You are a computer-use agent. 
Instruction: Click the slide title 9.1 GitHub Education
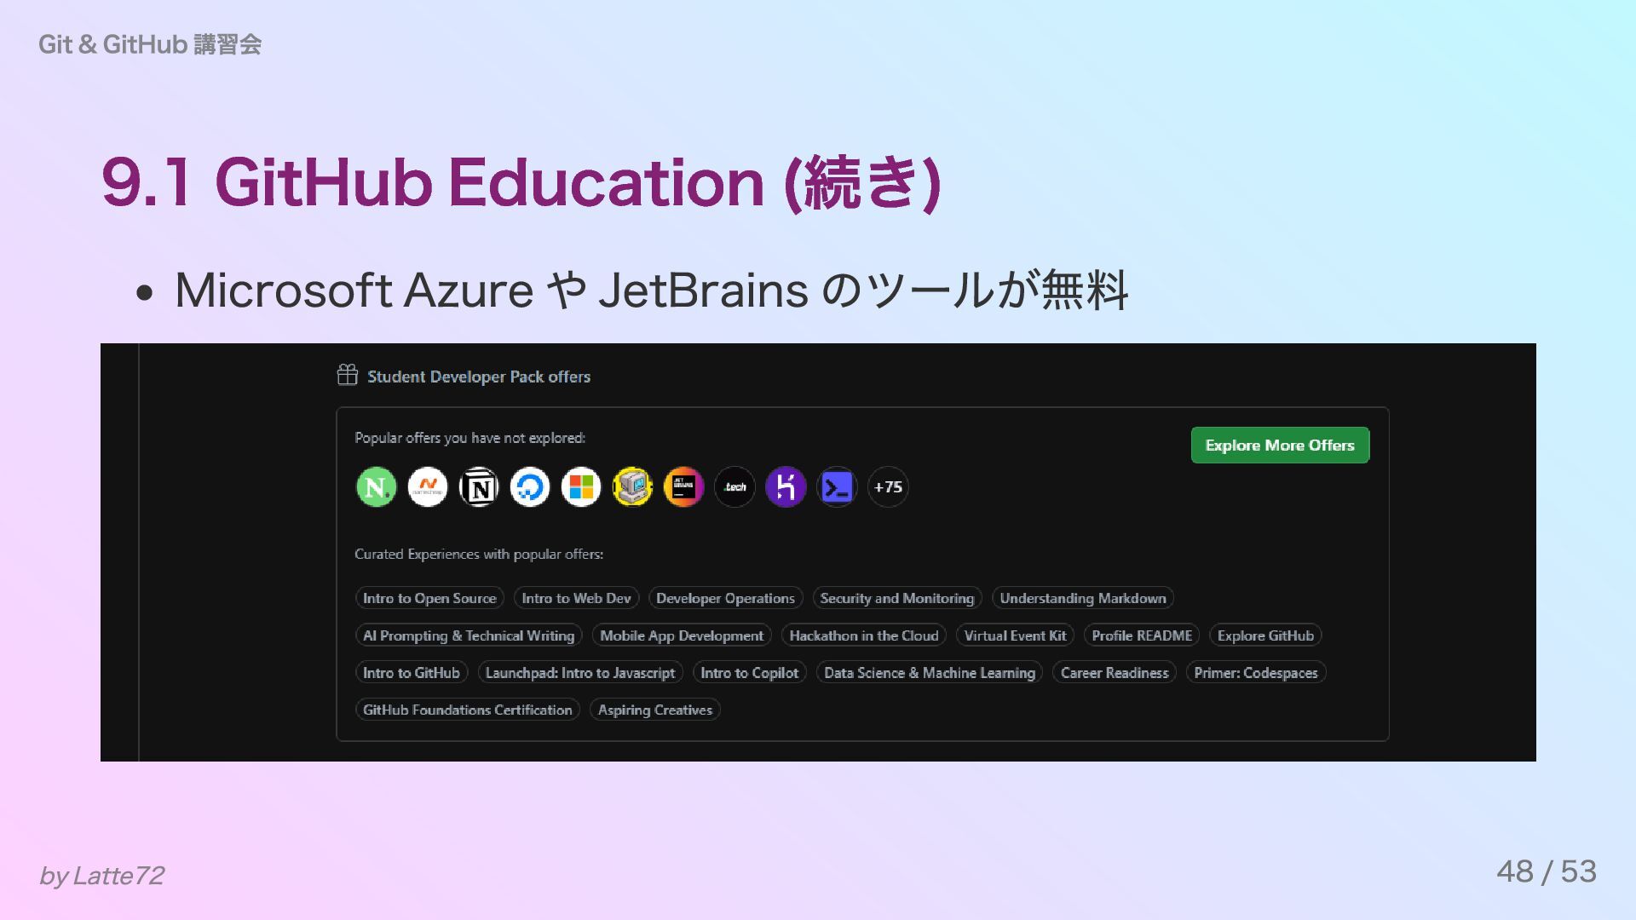click(521, 182)
